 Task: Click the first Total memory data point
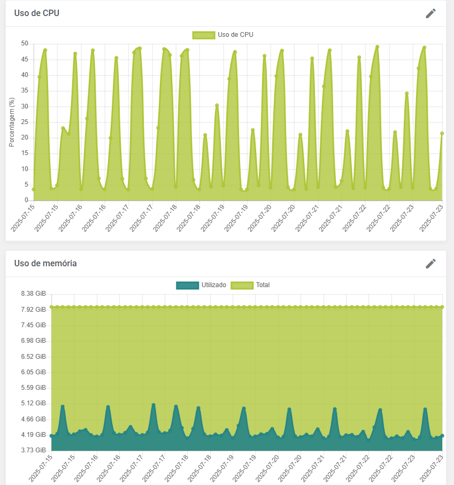pos(51,307)
